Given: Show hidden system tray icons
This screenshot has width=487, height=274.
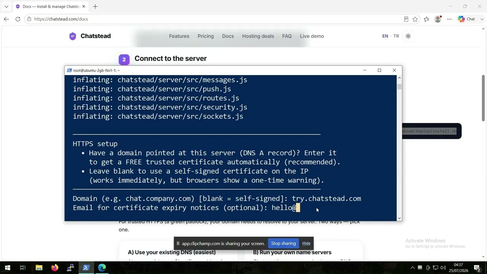Looking at the screenshot, I should pyautogui.click(x=412, y=268).
